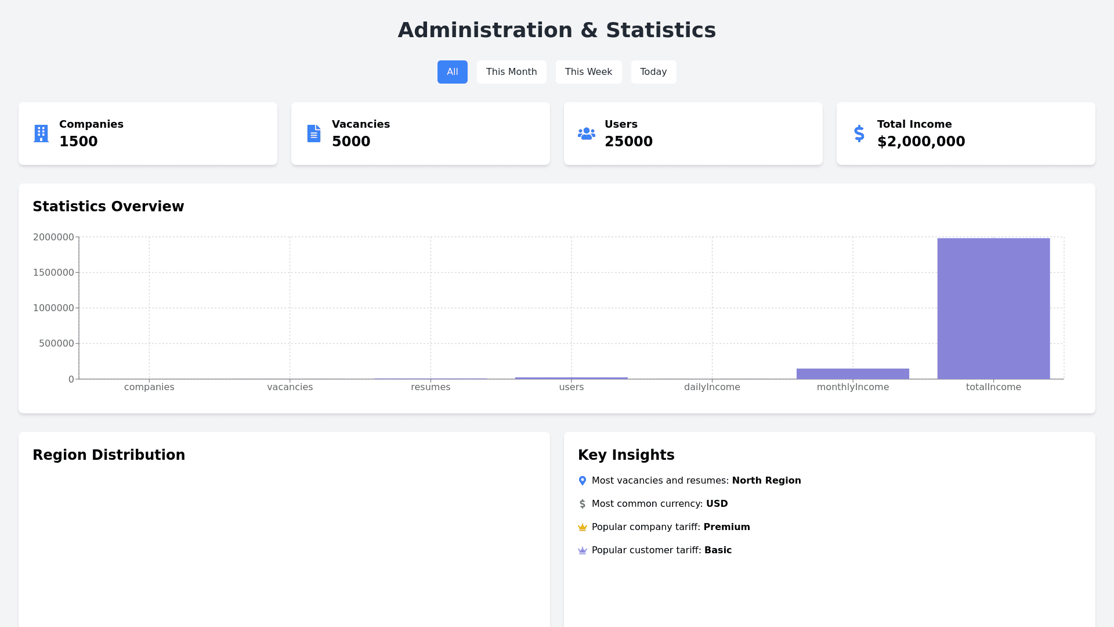
Task: Click the Region Distribution heading
Action: [109, 455]
